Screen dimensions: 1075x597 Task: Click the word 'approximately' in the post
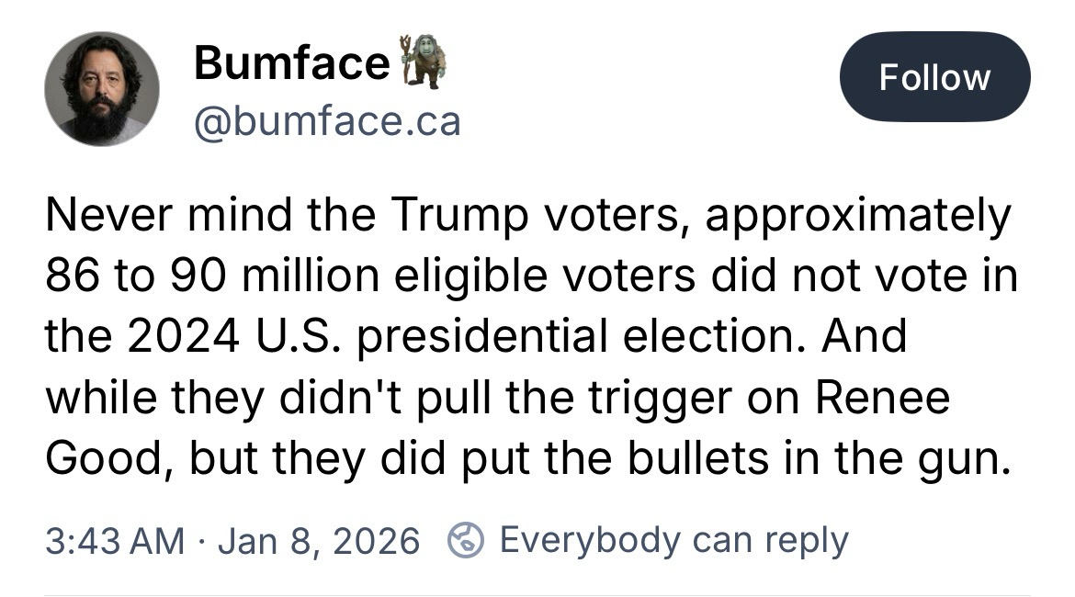[x=864, y=215]
